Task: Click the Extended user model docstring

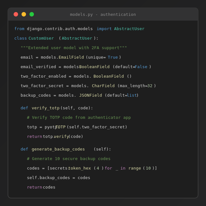Action: point(74,48)
